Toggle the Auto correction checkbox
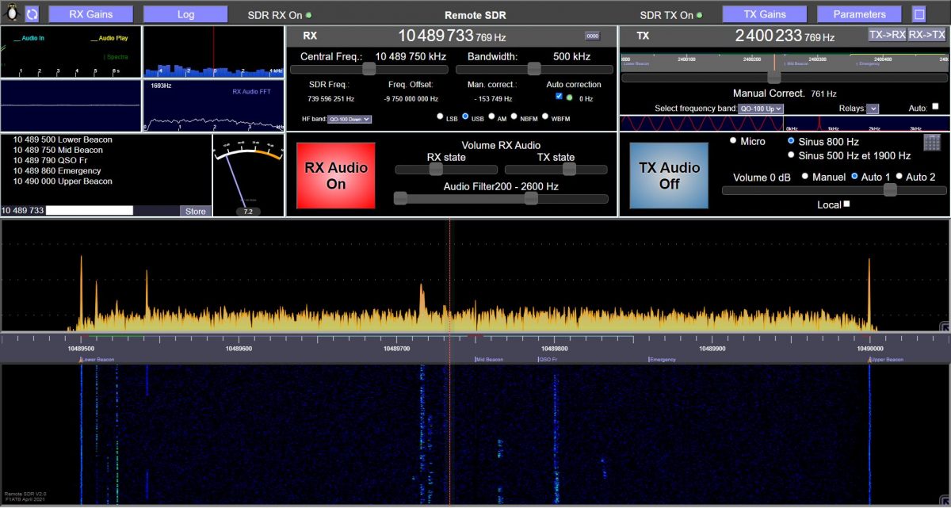Viewport: 951px width, 508px height. [560, 97]
